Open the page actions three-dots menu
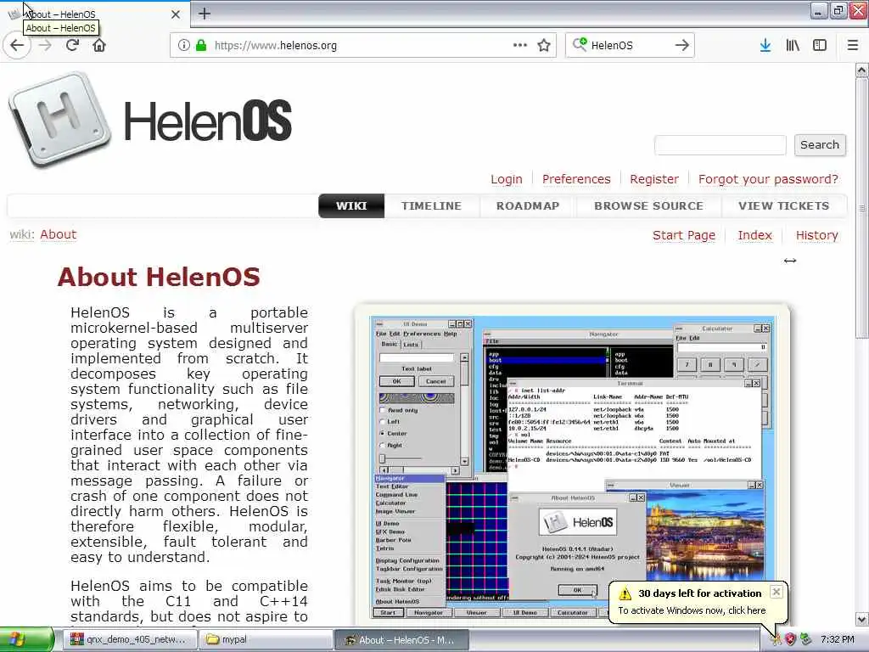The width and height of the screenshot is (869, 652). click(x=520, y=46)
